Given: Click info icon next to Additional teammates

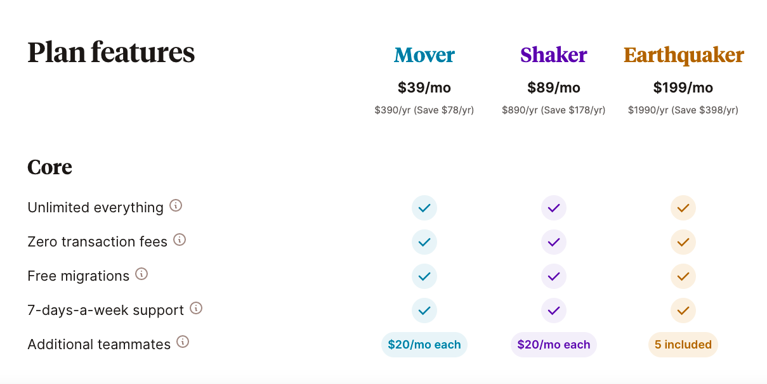Looking at the screenshot, I should click(183, 343).
